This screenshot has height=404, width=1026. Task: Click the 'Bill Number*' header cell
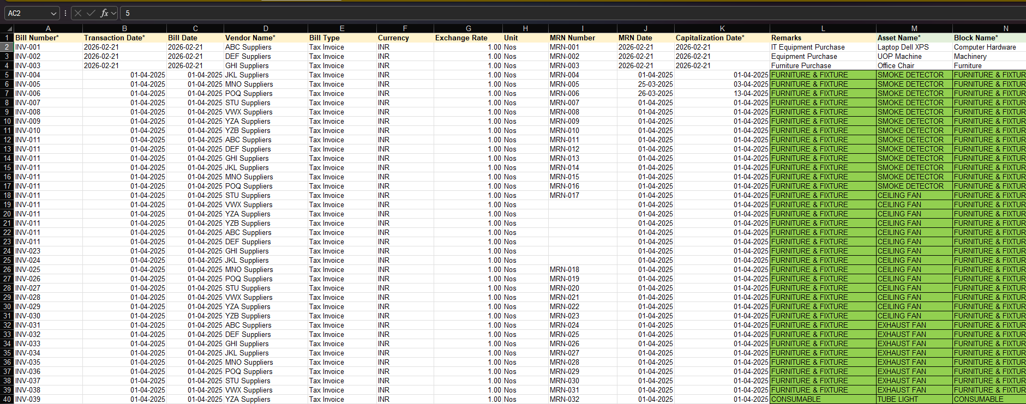[x=48, y=38]
